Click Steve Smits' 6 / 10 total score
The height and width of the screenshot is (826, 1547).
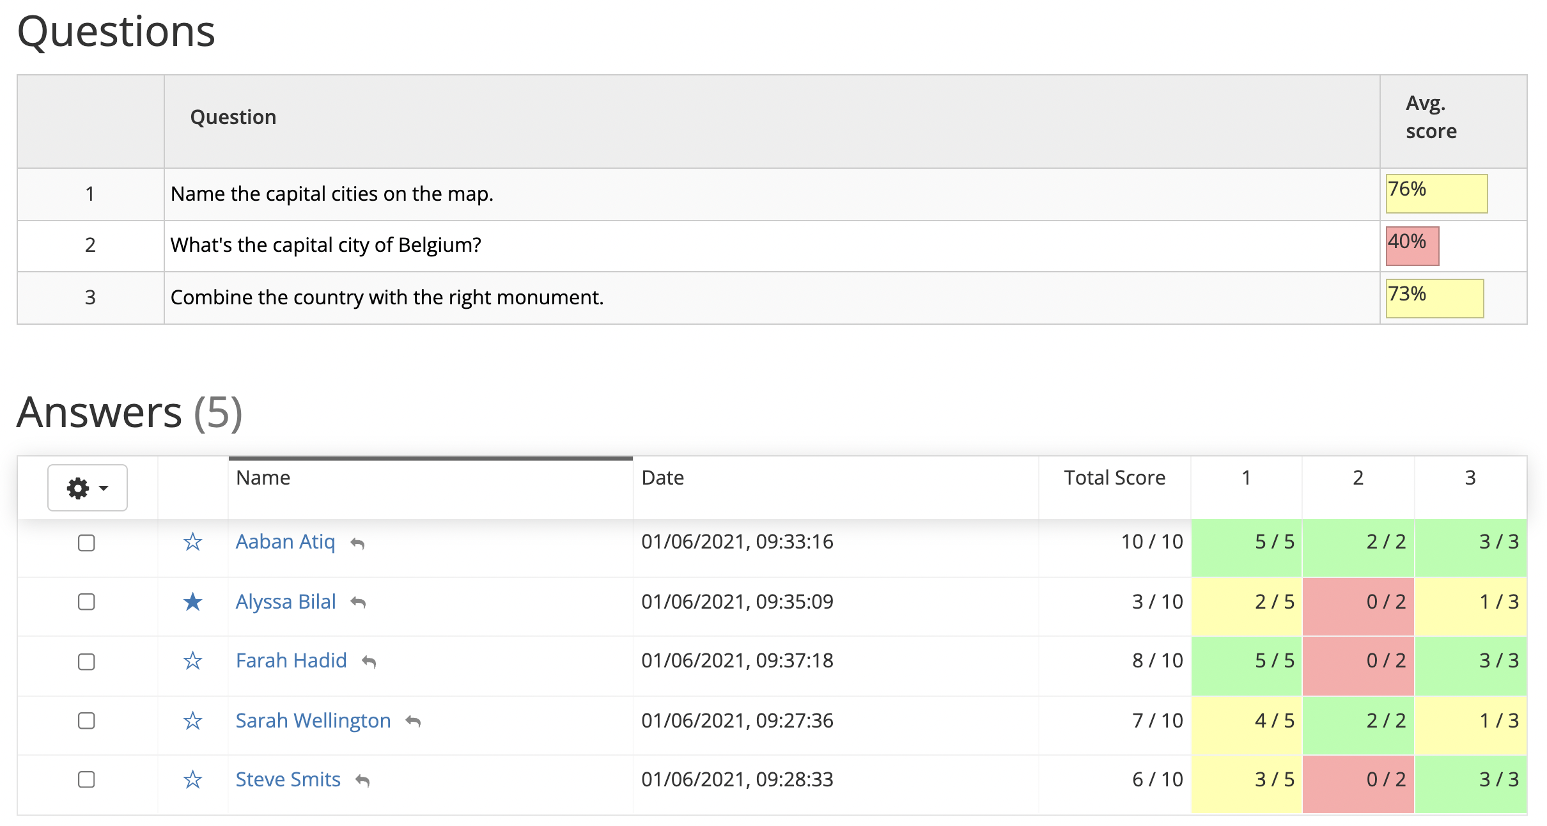[1157, 779]
